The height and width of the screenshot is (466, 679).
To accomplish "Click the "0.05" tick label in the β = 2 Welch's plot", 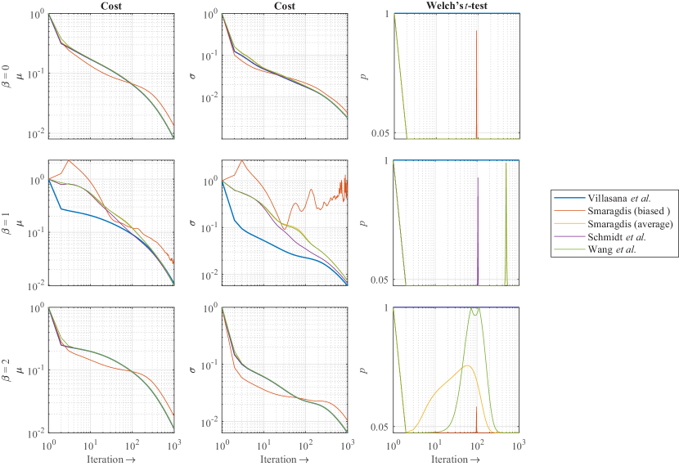I will tap(380, 427).
